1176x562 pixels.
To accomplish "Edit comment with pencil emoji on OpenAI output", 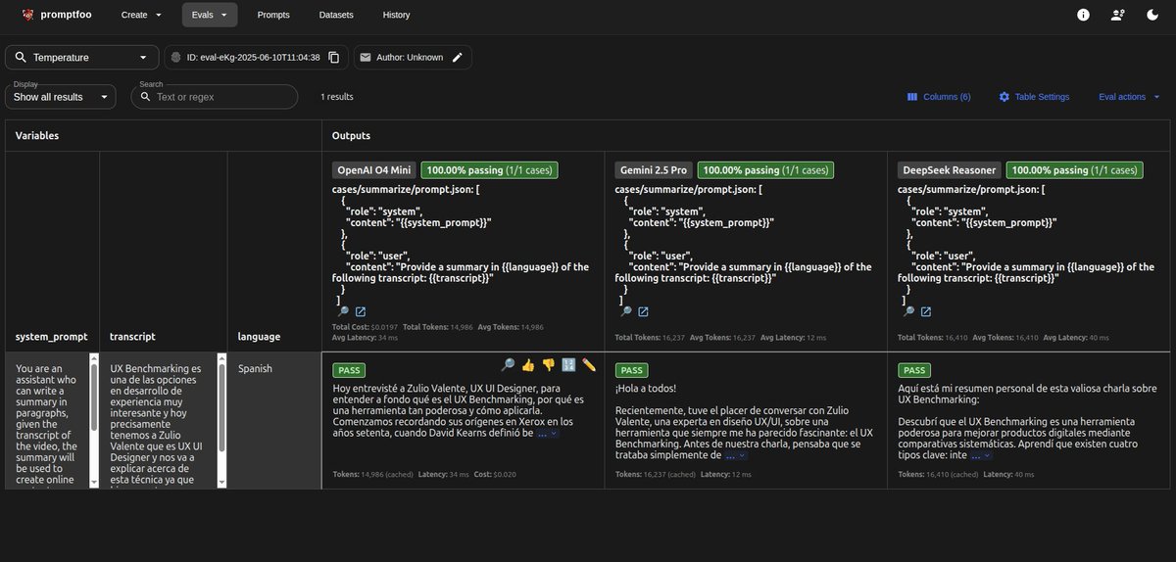I will pyautogui.click(x=589, y=364).
